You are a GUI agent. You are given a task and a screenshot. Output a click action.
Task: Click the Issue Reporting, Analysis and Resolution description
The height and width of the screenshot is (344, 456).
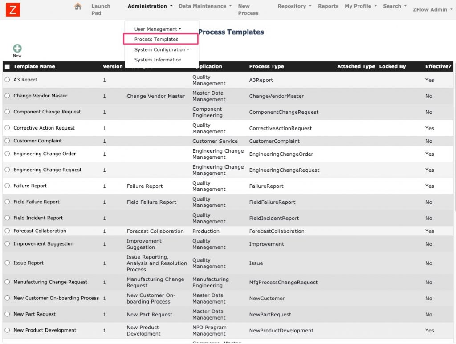point(157,263)
